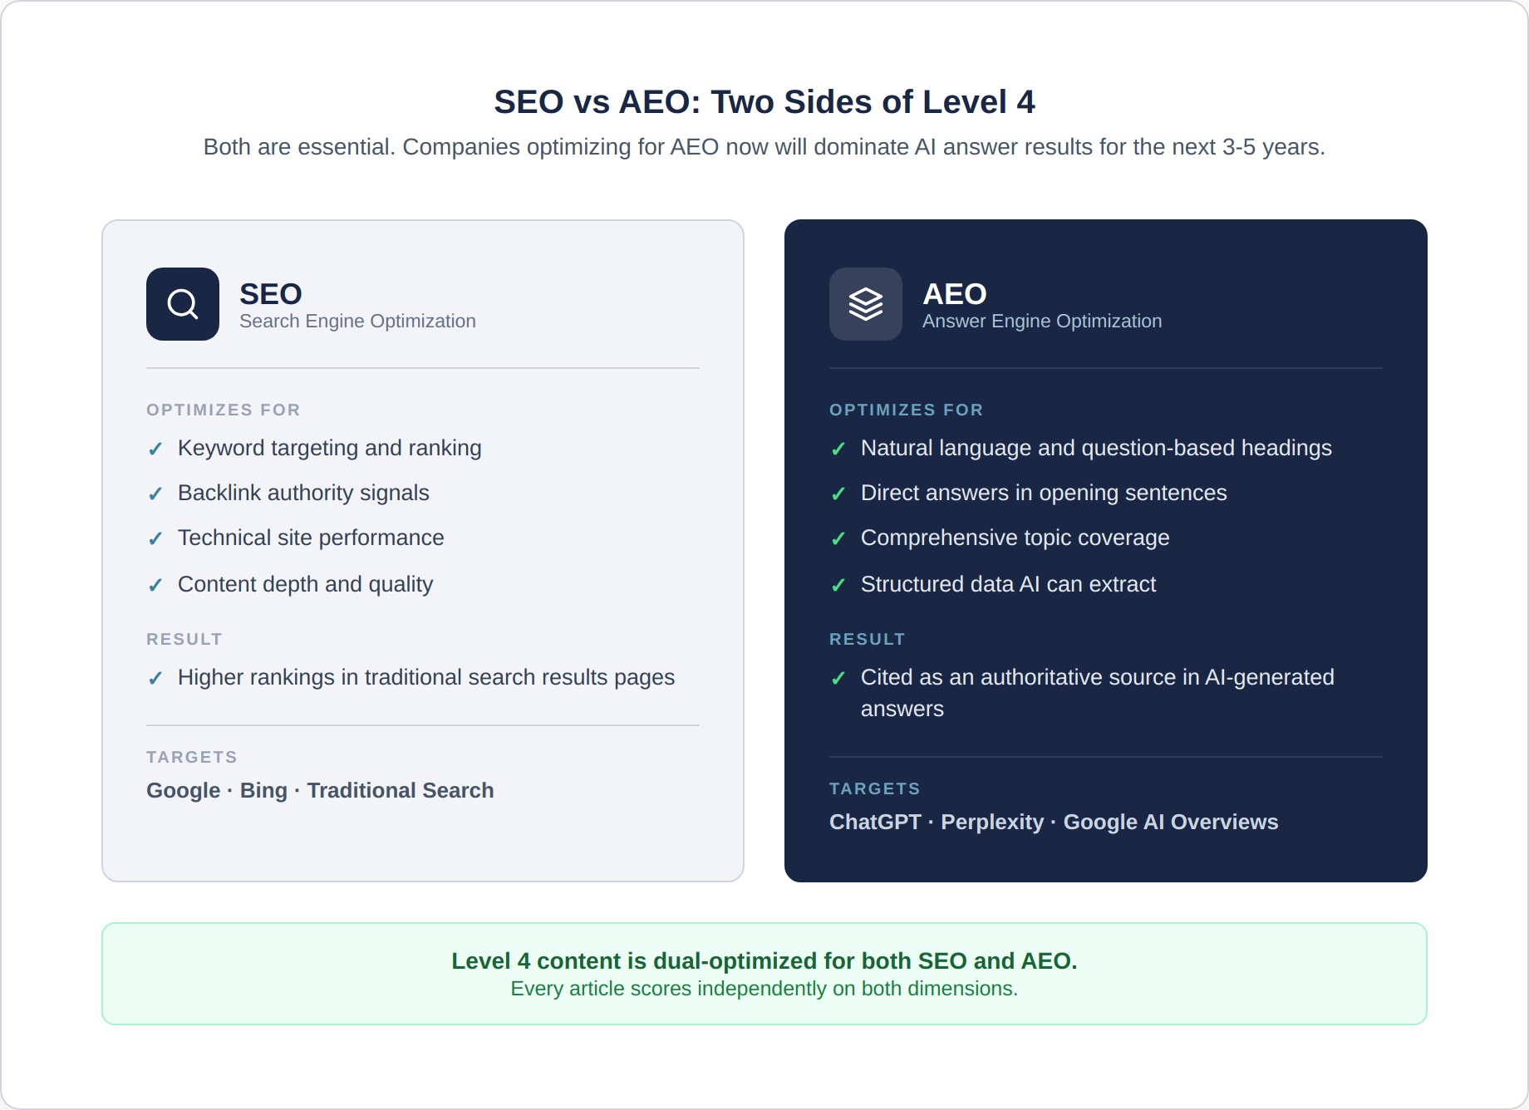Click the AEO stacked layers icon
The width and height of the screenshot is (1529, 1110).
(x=865, y=304)
